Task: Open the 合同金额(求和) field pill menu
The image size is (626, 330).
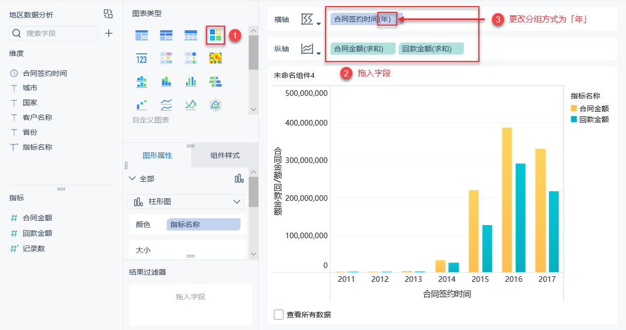Action: click(363, 49)
